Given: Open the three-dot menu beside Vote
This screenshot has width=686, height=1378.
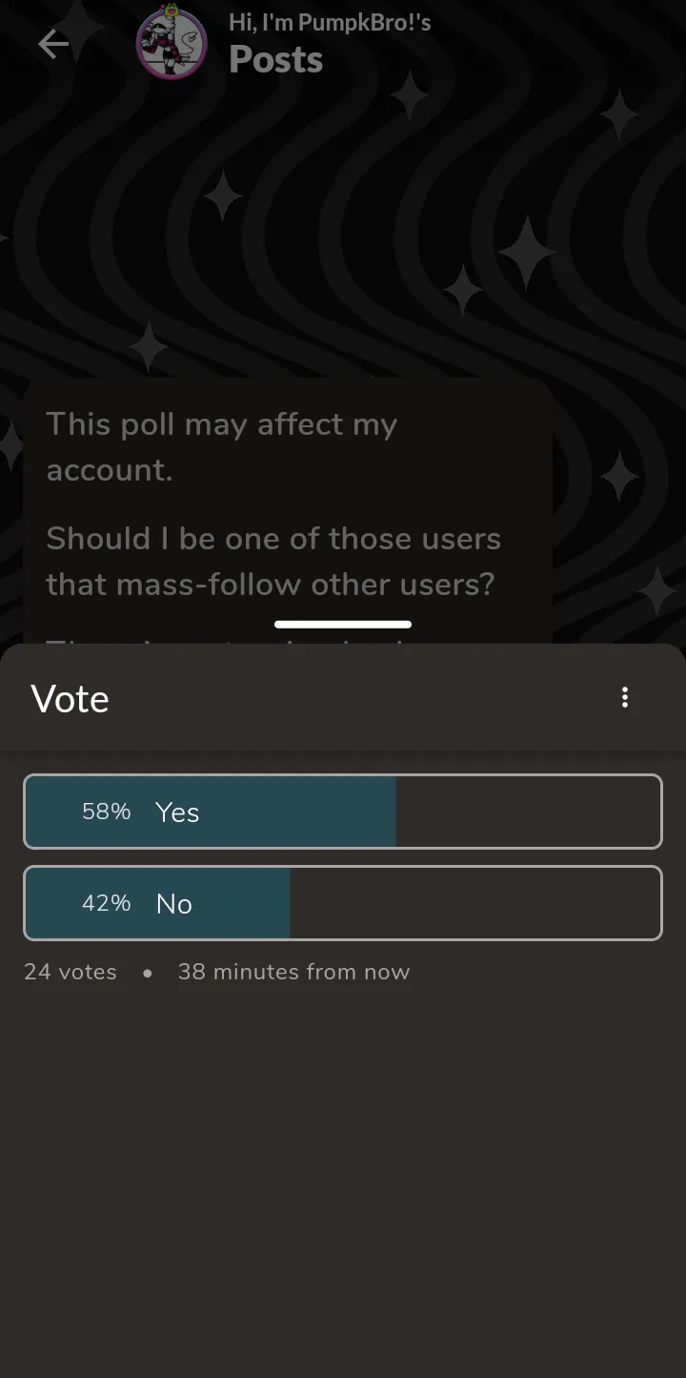Looking at the screenshot, I should point(625,697).
